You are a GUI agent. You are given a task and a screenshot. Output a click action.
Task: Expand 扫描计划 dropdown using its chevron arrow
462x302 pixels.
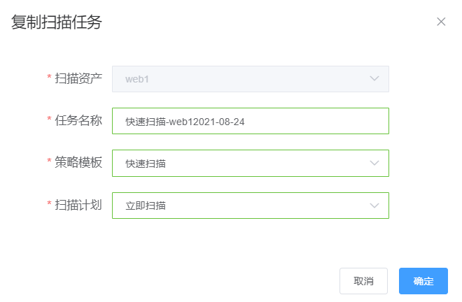pyautogui.click(x=374, y=206)
